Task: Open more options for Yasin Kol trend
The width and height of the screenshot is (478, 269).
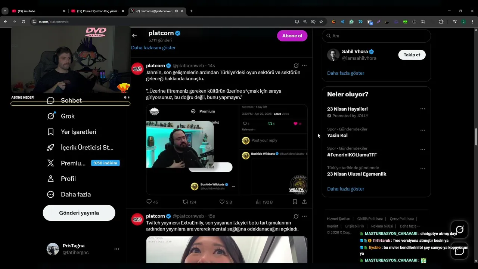Action: pyautogui.click(x=422, y=130)
